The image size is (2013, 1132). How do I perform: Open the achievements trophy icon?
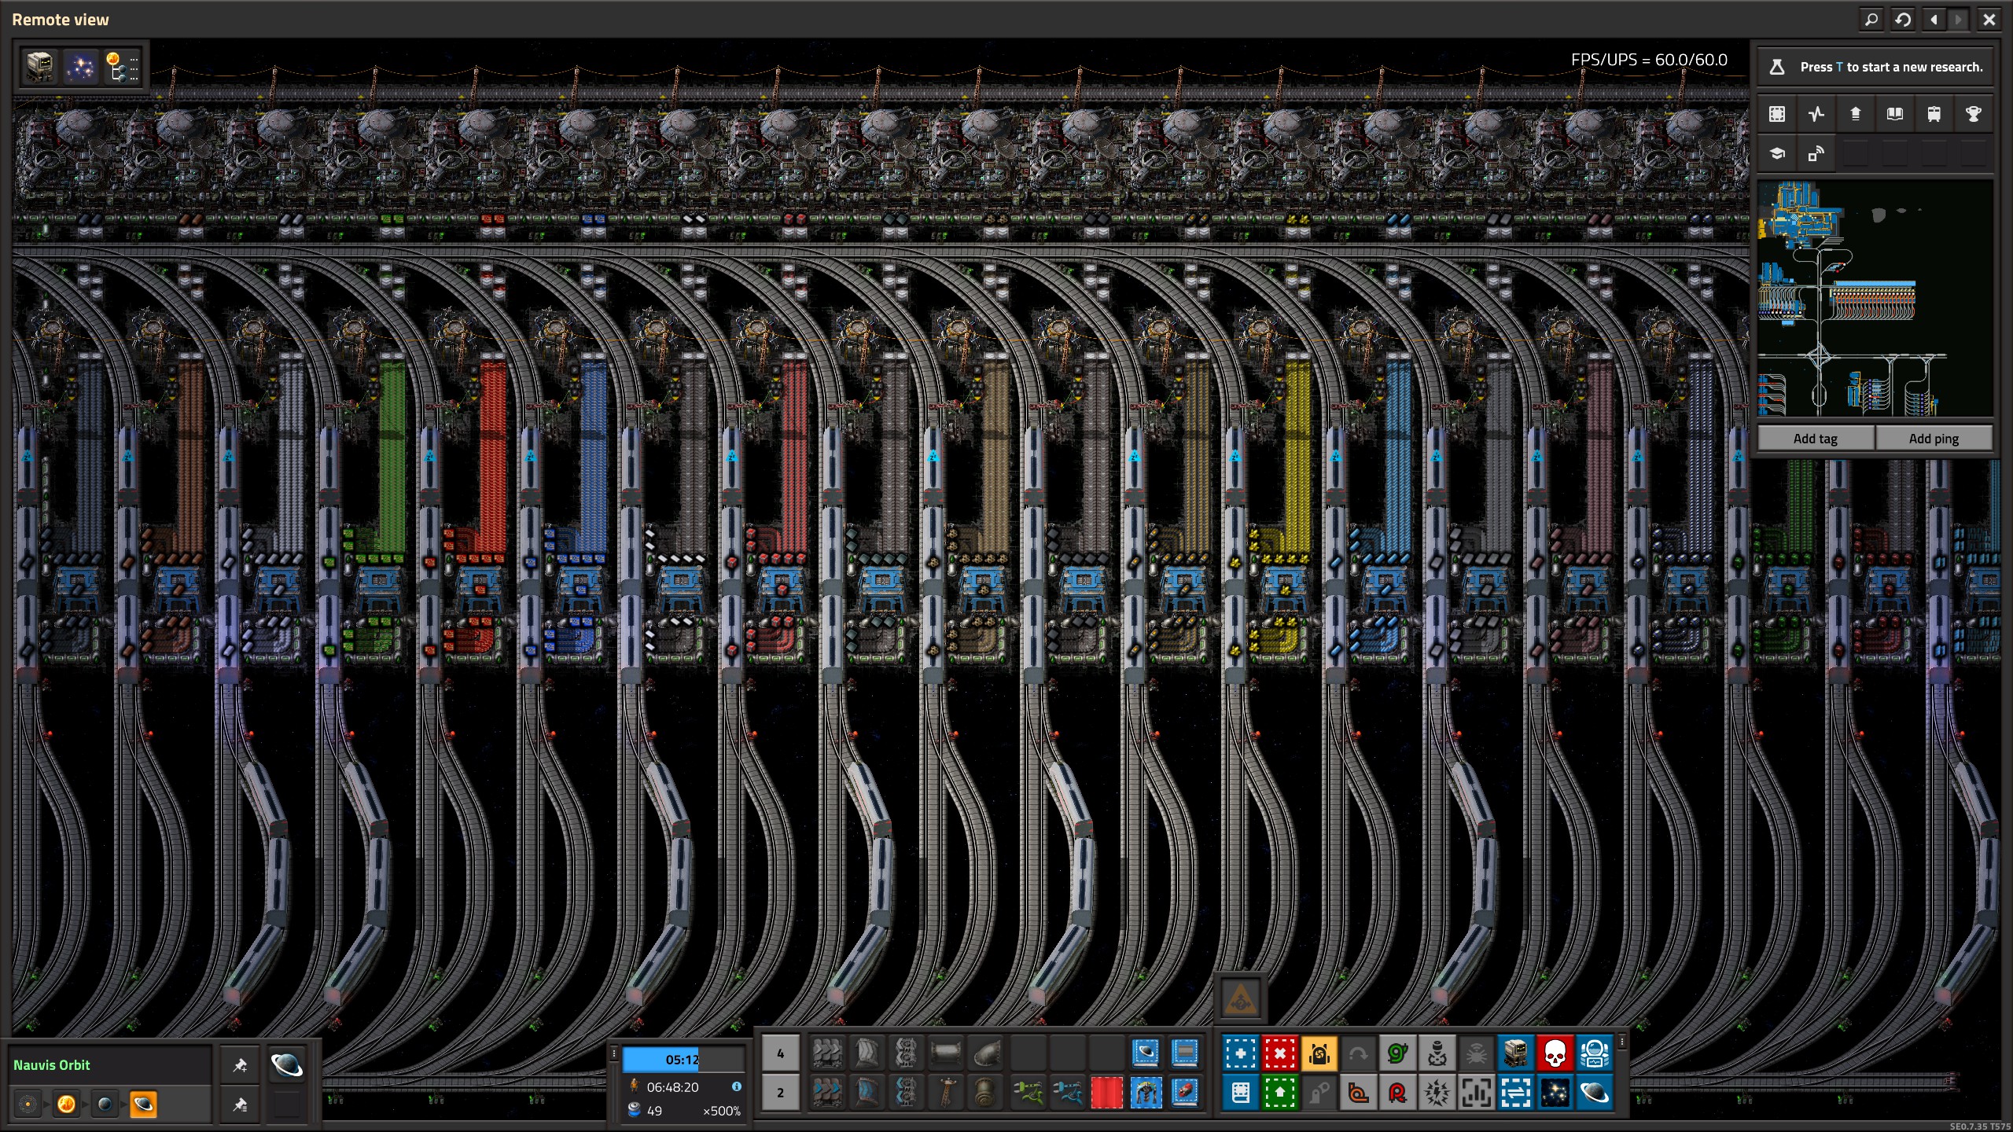click(x=1973, y=114)
